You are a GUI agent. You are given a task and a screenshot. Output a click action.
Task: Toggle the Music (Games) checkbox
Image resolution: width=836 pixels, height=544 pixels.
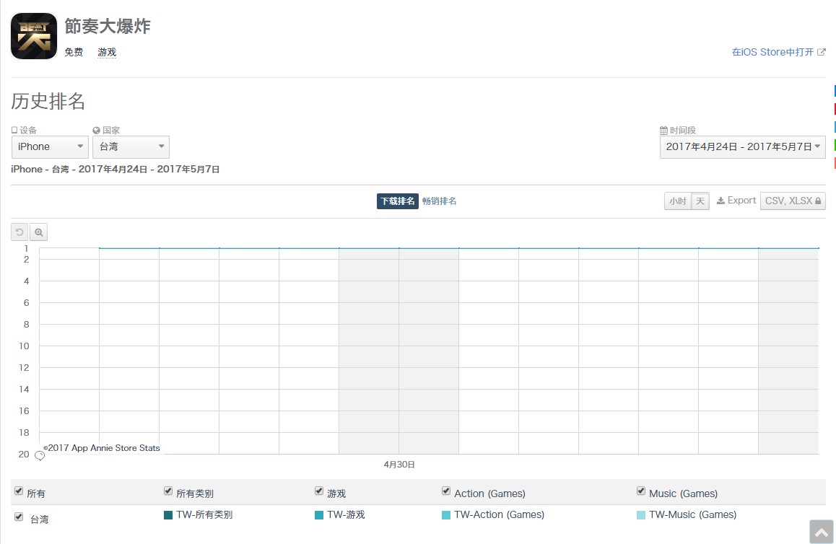pyautogui.click(x=641, y=491)
